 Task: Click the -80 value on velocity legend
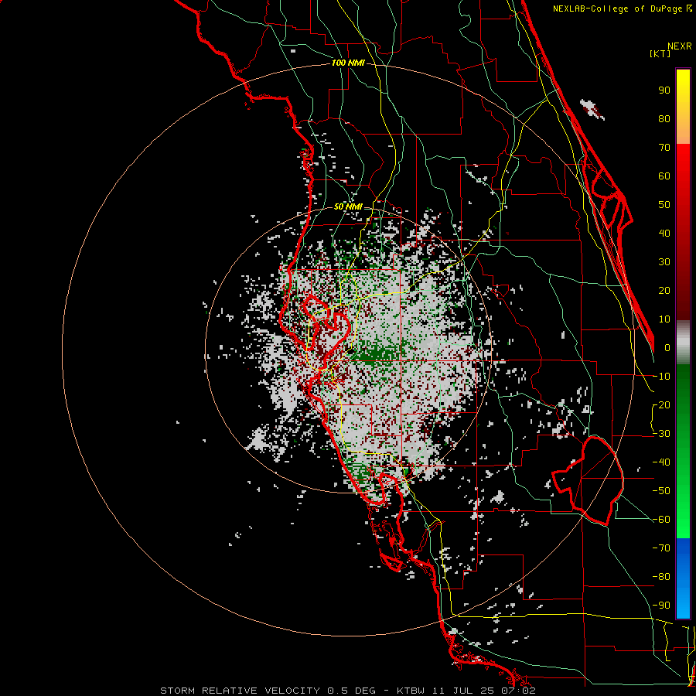(661, 577)
